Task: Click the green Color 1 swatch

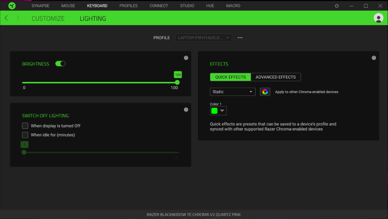Action: click(x=214, y=111)
